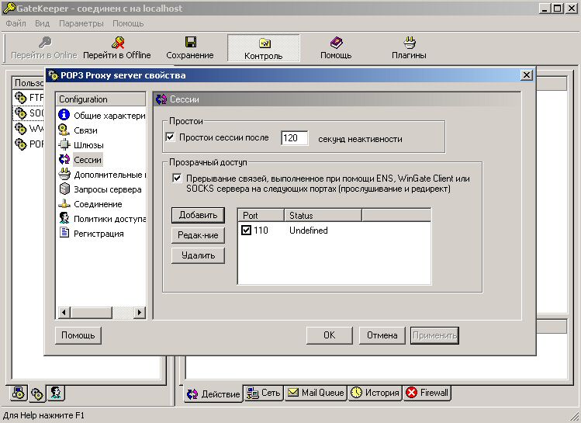The width and height of the screenshot is (581, 423).
Task: Click the Удалить button
Action: (x=198, y=255)
